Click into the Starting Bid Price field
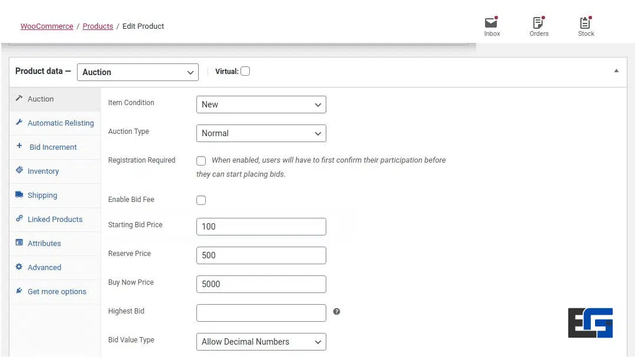Screen dimensions: 635x357 pos(261,227)
